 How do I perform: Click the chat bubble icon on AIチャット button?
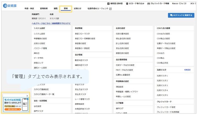click(x=171, y=15)
